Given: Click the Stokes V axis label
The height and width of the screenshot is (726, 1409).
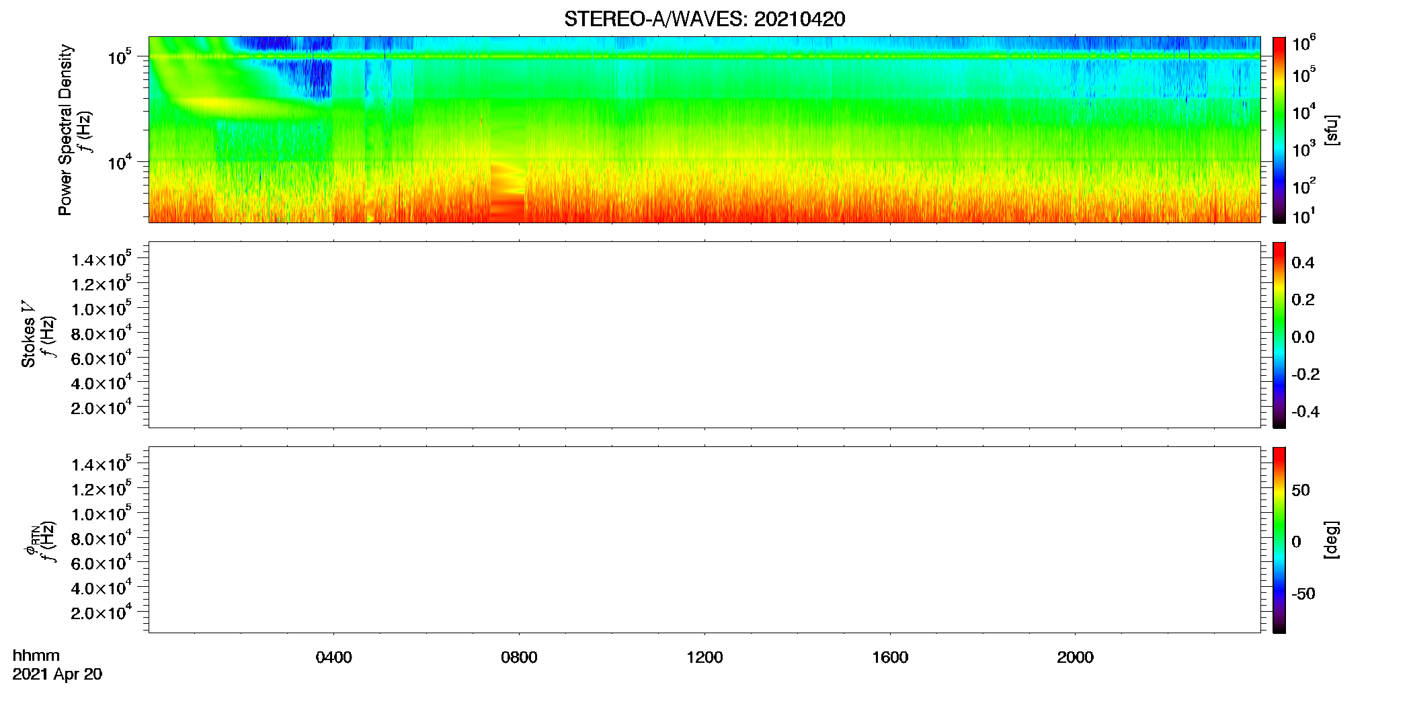Looking at the screenshot, I should (x=28, y=334).
